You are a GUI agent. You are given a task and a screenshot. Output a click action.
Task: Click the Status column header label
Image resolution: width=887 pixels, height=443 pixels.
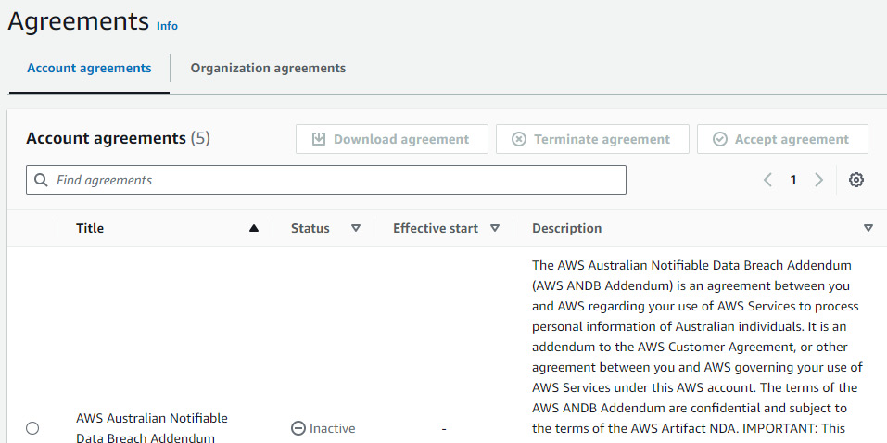(x=310, y=228)
